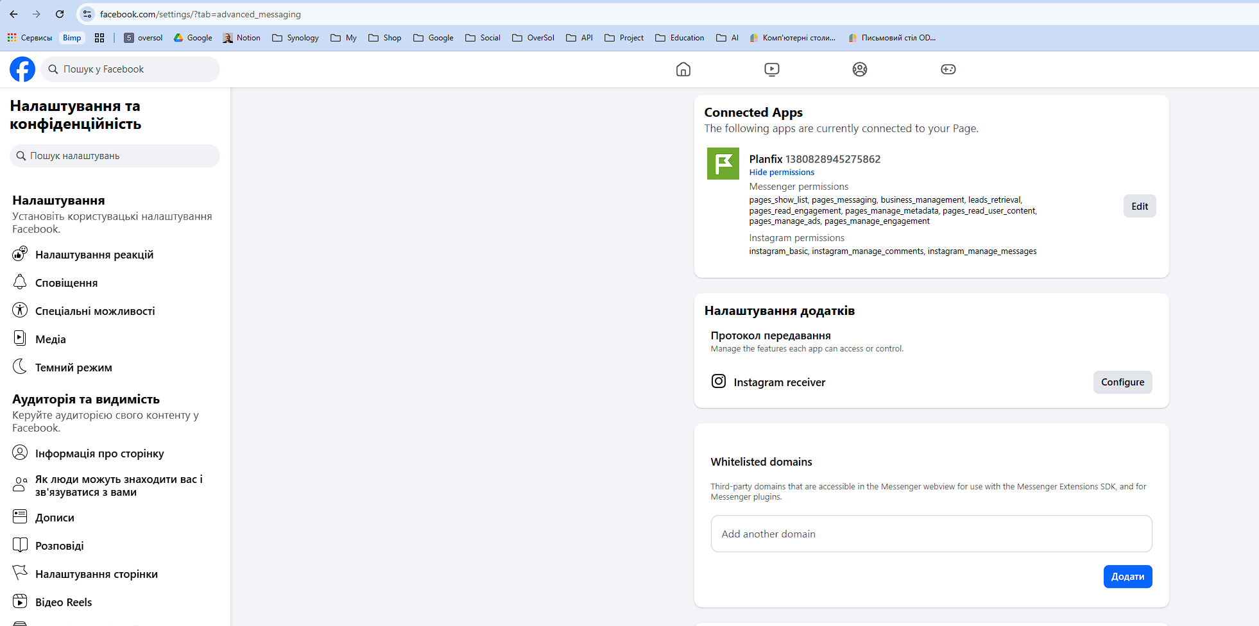
Task: Open Письмовий стіл OD bookmark
Action: [x=892, y=38]
